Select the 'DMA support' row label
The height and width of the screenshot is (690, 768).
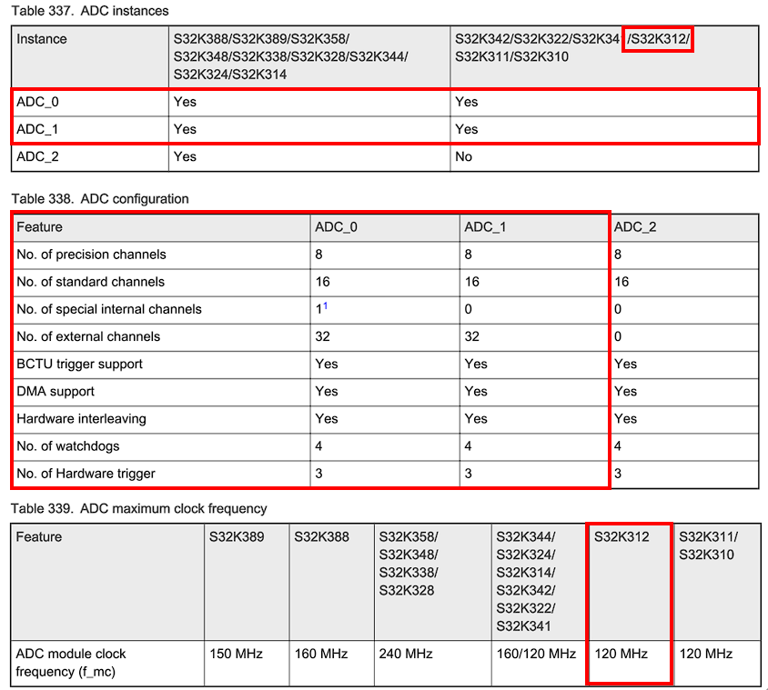pos(56,392)
